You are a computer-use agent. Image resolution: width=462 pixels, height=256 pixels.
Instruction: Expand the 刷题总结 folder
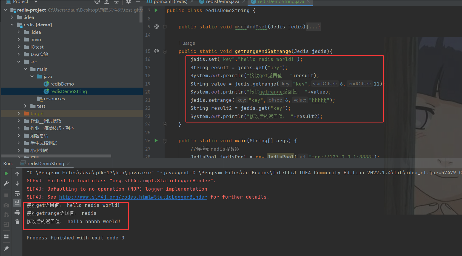(19, 136)
